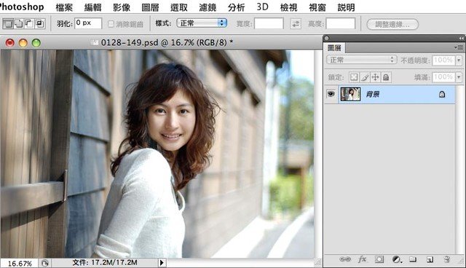Click file size text 17.2M/17.2M
This screenshot has width=466, height=268.
pos(105,263)
